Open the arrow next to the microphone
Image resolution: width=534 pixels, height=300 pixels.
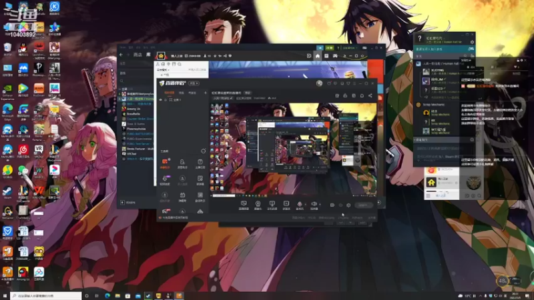pos(306,205)
